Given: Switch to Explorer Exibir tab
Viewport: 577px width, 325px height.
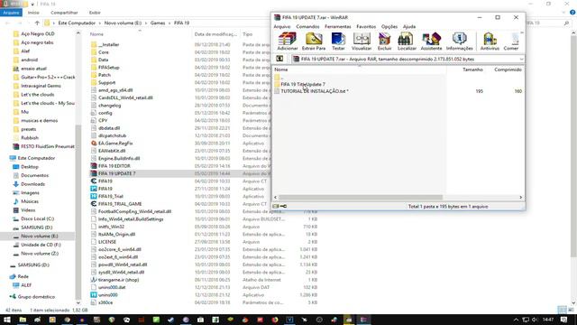Looking at the screenshot, I should click(95, 13).
